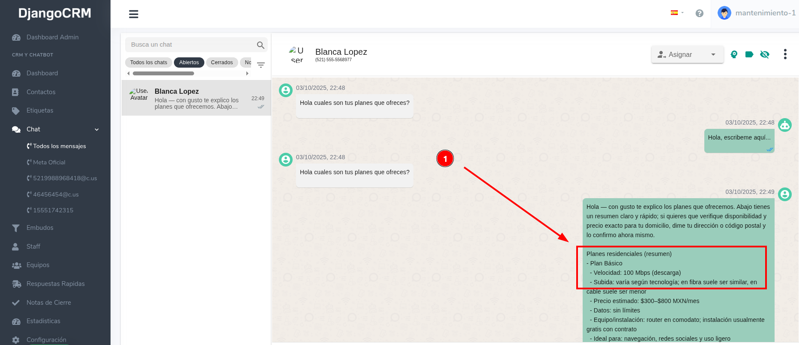
Task: Open the three-dot options menu
Action: click(785, 54)
